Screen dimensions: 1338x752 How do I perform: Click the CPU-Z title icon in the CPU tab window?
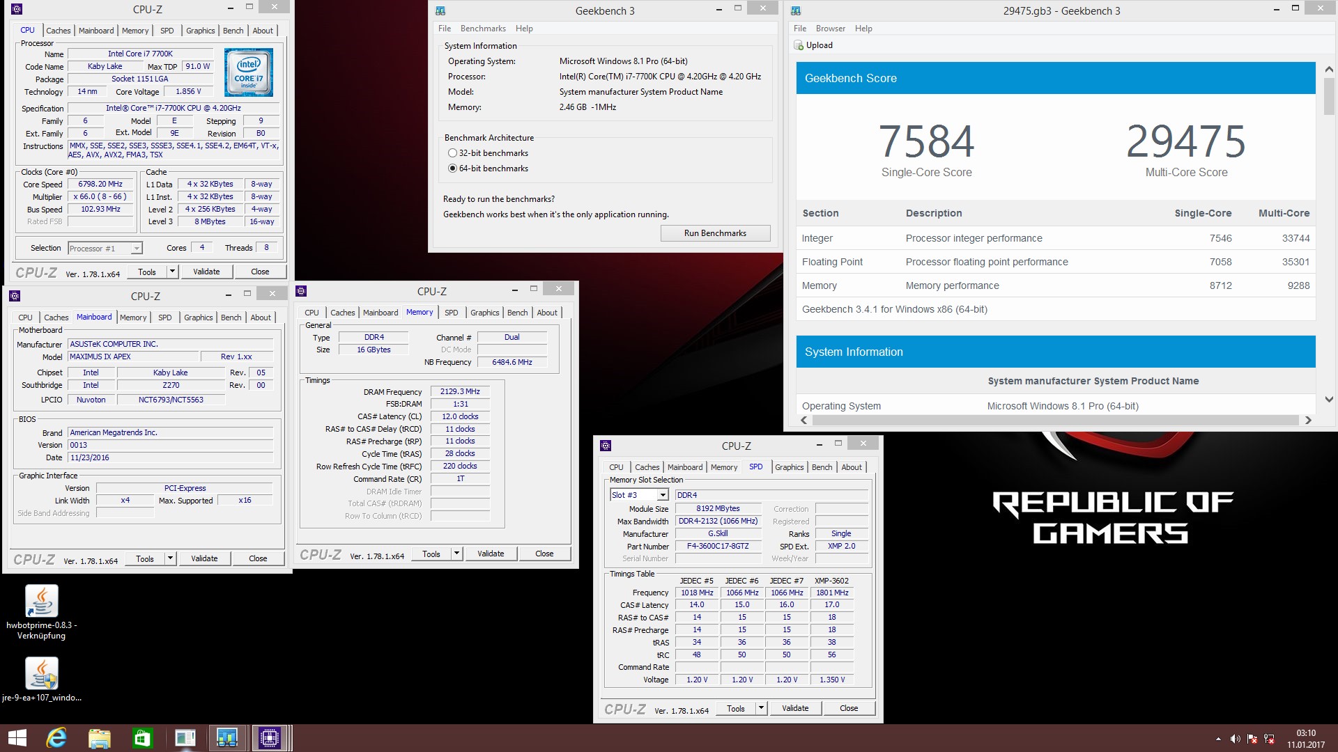(x=17, y=9)
